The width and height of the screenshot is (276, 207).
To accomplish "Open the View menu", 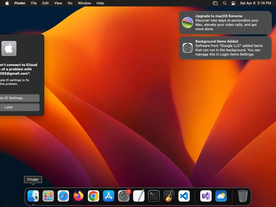I will coord(58,3).
